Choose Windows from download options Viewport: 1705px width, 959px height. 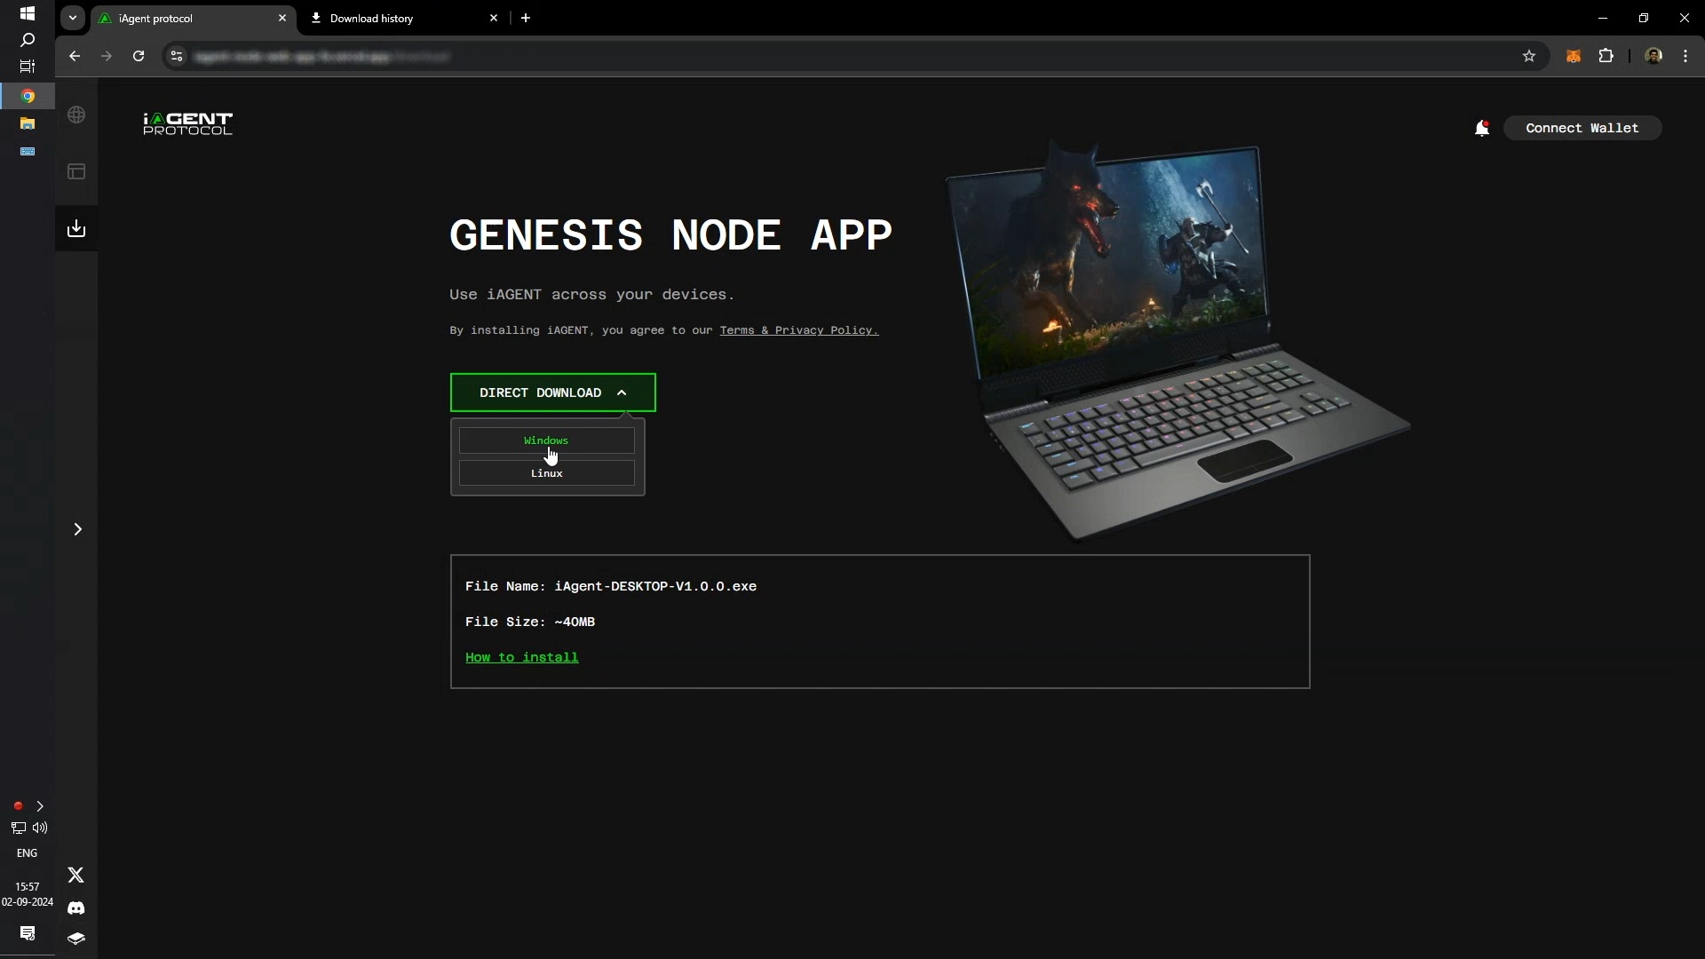[x=546, y=440]
